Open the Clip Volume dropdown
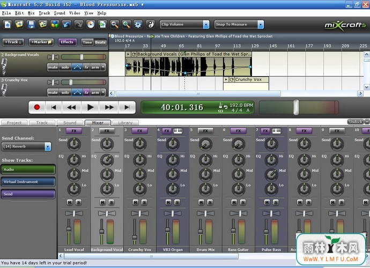The width and height of the screenshot is (370, 268). coord(184,24)
